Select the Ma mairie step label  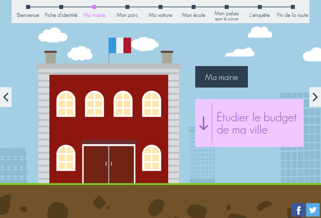click(94, 15)
